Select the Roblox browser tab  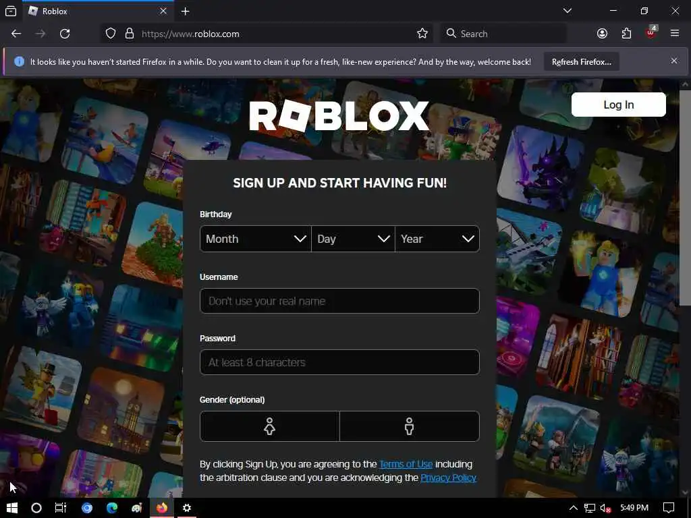[99, 11]
